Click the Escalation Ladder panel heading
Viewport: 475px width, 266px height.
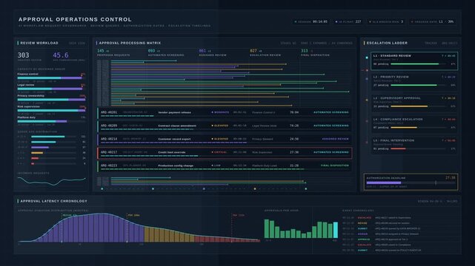point(387,43)
